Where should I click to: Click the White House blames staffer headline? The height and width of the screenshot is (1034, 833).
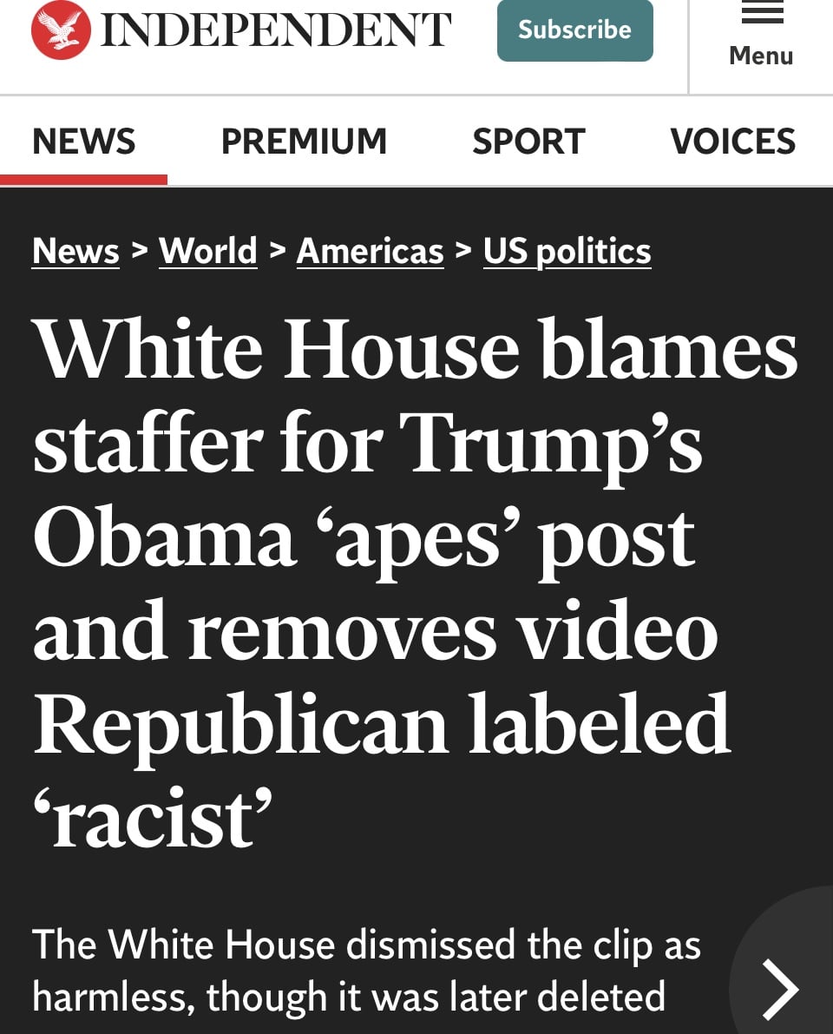[415, 582]
